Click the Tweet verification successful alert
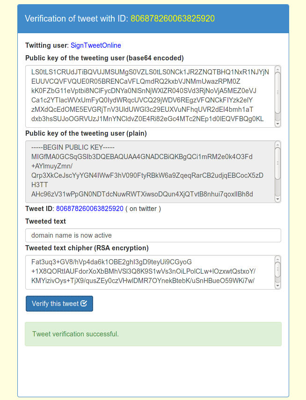Viewport: 306px width, 400px height. click(153, 334)
